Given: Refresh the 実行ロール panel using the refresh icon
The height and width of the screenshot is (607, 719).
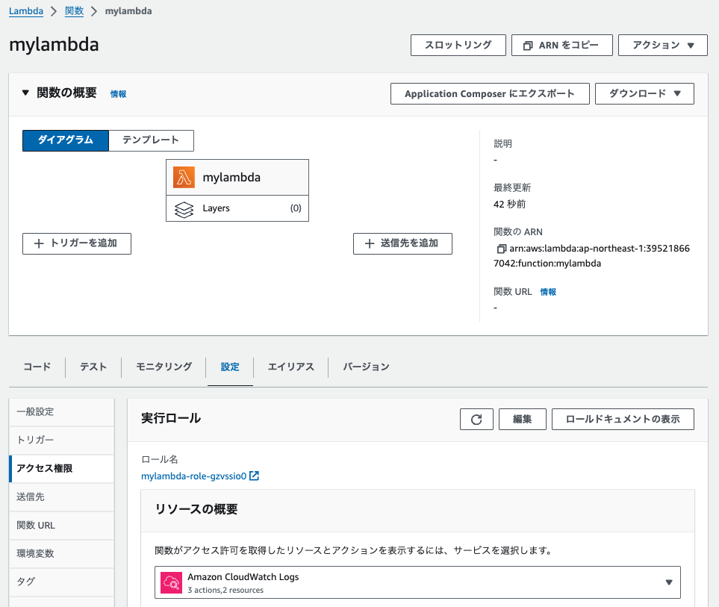Looking at the screenshot, I should [x=476, y=419].
